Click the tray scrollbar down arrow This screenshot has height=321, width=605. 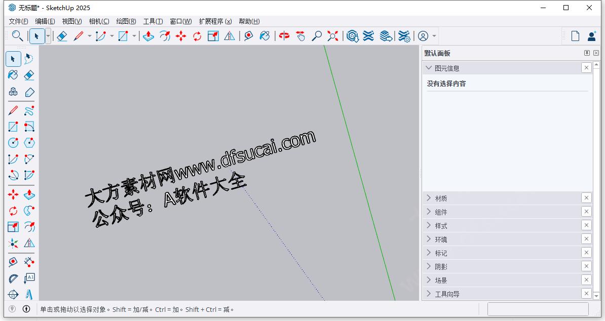point(596,296)
